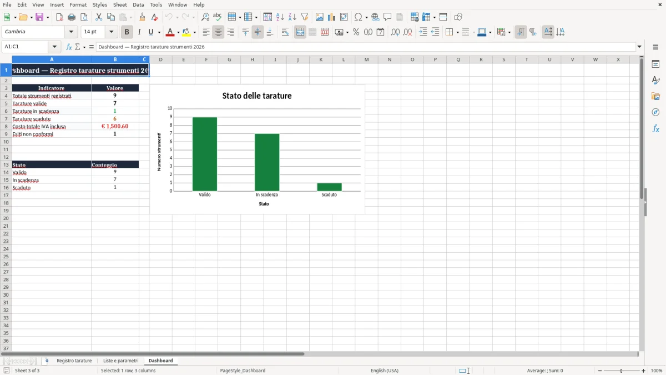Open the Sheet menu
666x375 pixels.
coord(120,4)
